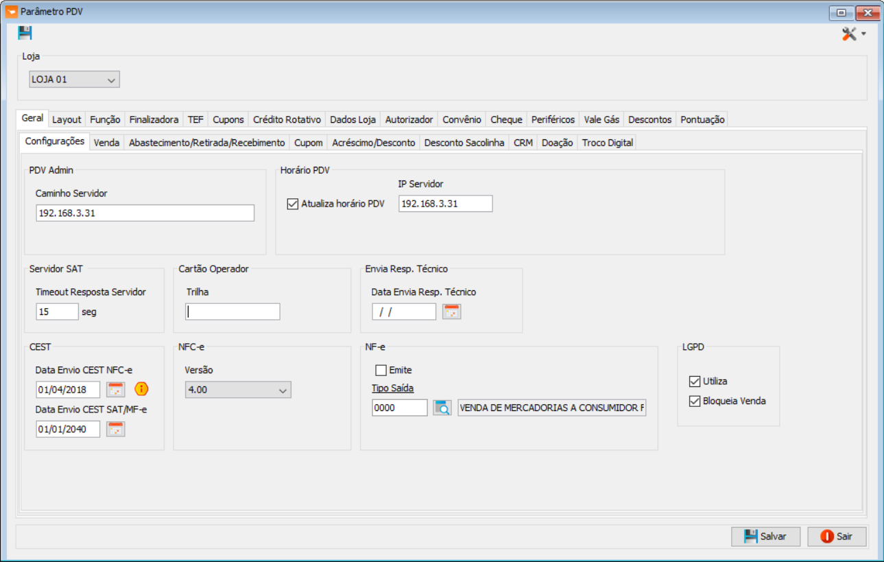The image size is (884, 562).
Task: Click the Sair button
Action: click(837, 537)
